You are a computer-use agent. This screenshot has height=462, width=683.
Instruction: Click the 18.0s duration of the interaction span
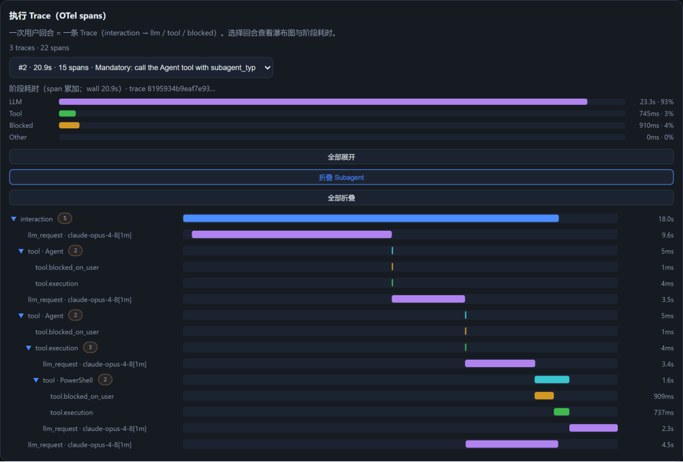(x=666, y=219)
